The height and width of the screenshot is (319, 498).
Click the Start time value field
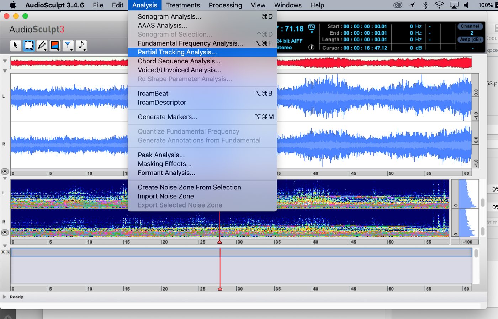365,26
